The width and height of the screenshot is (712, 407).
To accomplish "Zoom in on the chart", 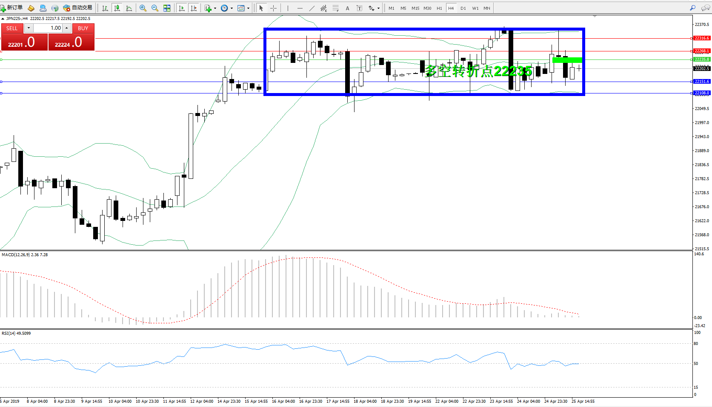I will (x=143, y=8).
